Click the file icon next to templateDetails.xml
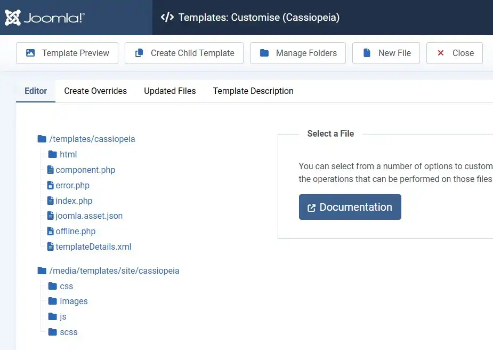The height and width of the screenshot is (350, 493). coord(50,246)
